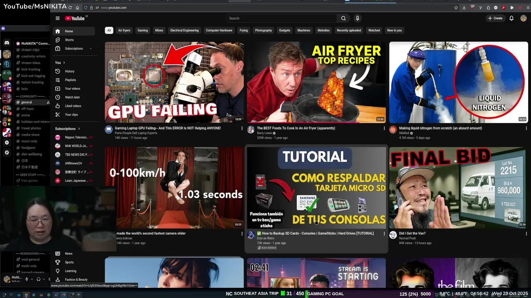Expand the Subscriptions section heading
Screen dimensions: 531x298
click(x=67, y=129)
